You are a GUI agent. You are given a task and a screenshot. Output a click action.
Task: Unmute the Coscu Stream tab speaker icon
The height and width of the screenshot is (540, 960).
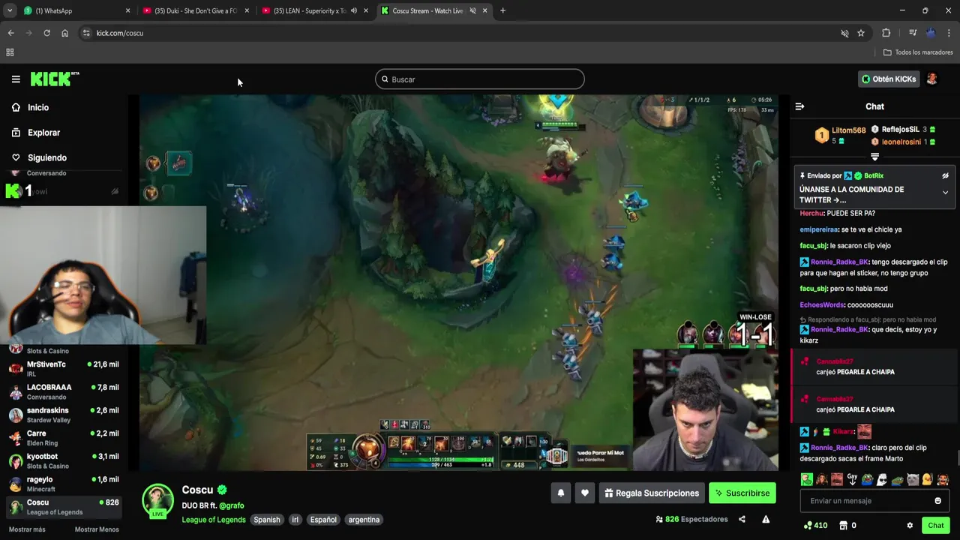[x=472, y=10]
